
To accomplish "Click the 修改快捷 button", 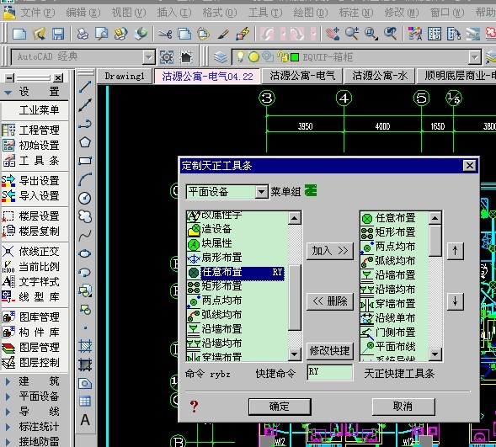I will coord(330,350).
